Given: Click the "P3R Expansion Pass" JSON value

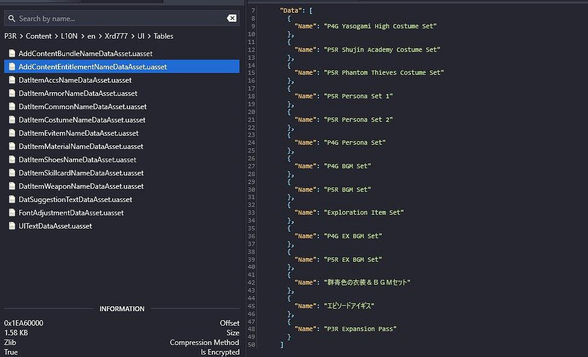Looking at the screenshot, I should [361, 329].
